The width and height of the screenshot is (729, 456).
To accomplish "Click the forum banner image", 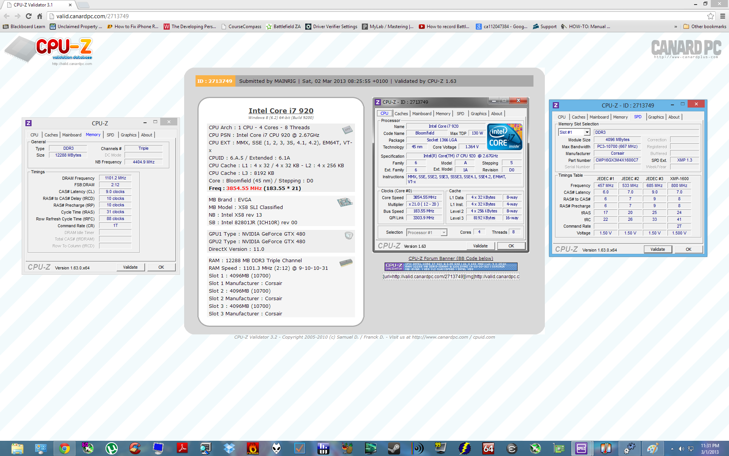I will (x=451, y=266).
